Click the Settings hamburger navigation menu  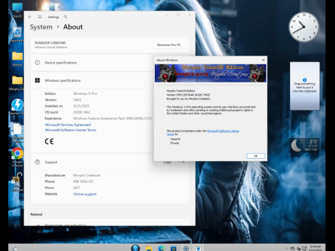pyautogui.click(x=40, y=17)
